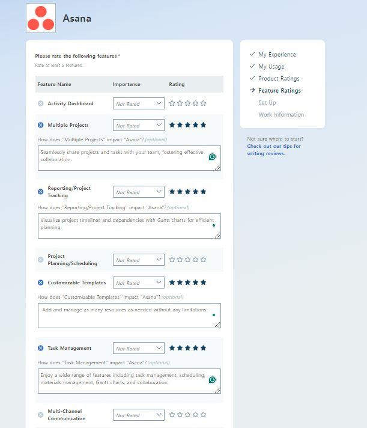Open tips for writing reviews link
This screenshot has height=428, width=367.
274,150
